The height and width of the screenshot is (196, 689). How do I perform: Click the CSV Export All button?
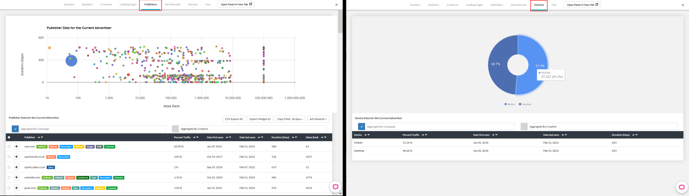(x=234, y=119)
